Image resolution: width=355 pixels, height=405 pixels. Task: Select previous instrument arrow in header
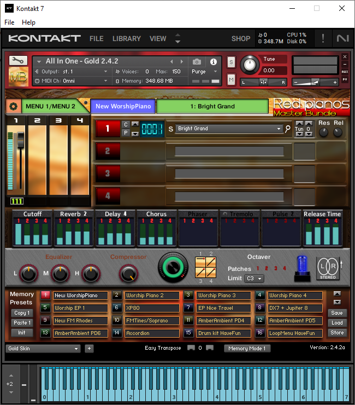171,61
